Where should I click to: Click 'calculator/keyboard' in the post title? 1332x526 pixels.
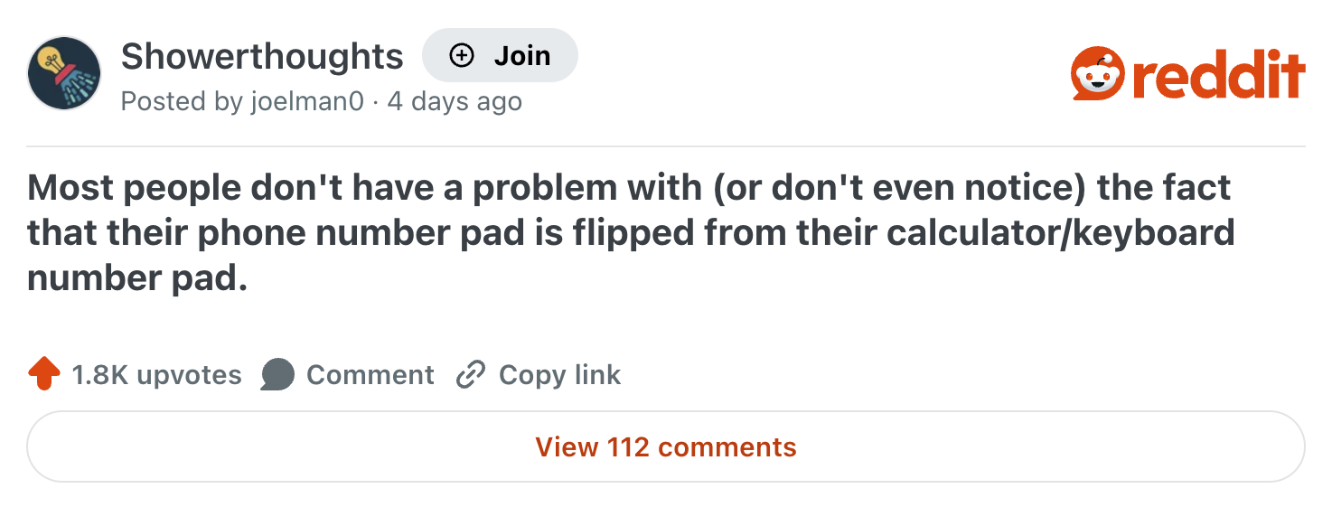click(x=1060, y=232)
